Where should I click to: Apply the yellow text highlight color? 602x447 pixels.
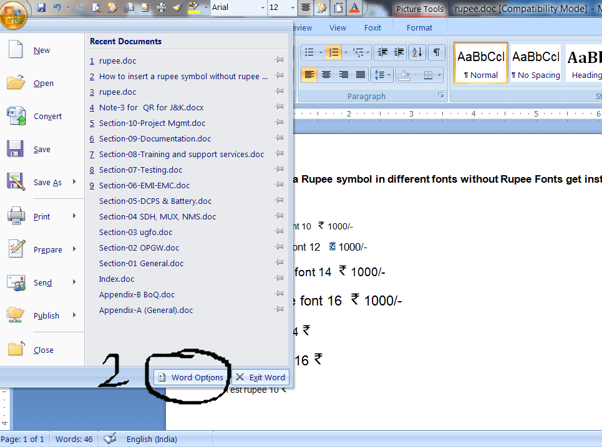[x=194, y=7]
